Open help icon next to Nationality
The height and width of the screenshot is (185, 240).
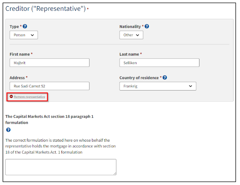[x=147, y=26]
